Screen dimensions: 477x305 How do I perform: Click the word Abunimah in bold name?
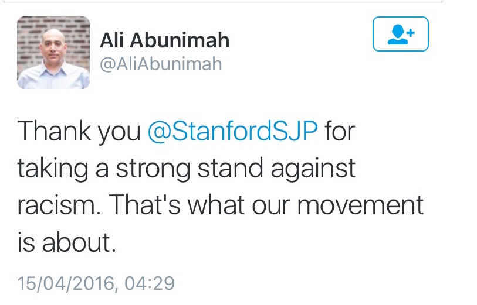tap(180, 40)
